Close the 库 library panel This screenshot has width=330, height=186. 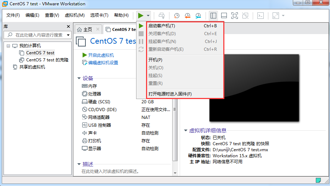click(68, 27)
